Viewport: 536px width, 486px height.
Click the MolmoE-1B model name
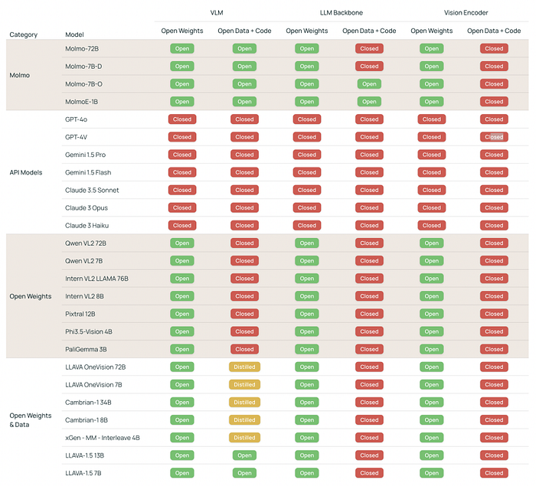point(81,102)
